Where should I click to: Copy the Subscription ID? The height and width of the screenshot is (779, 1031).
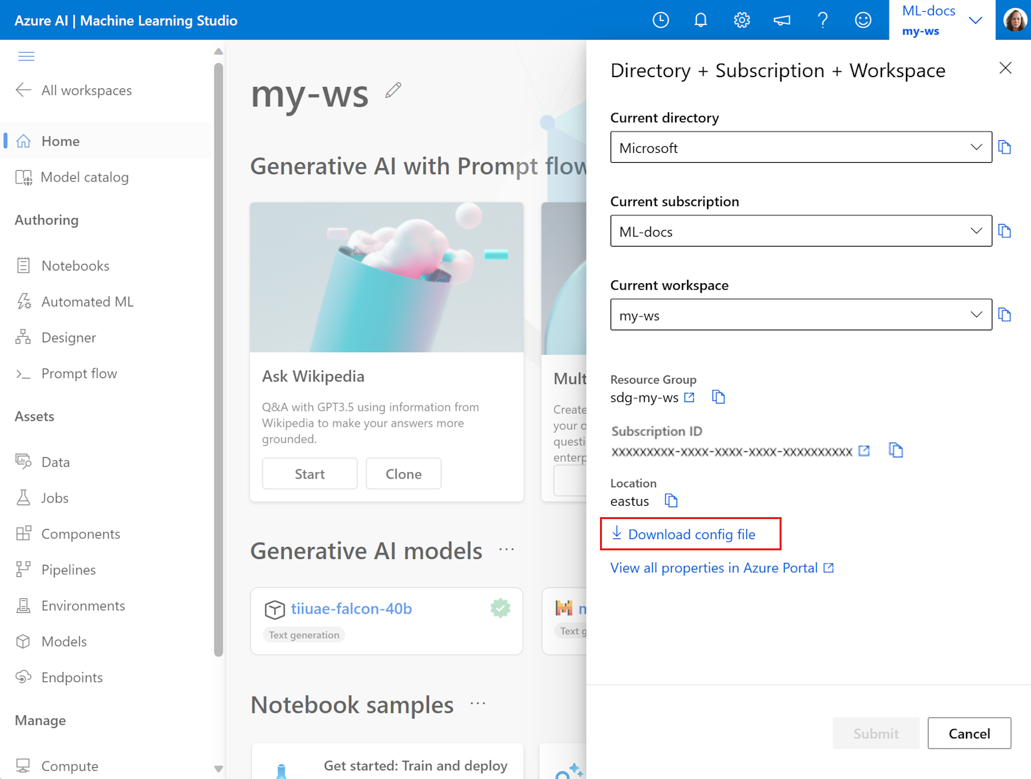tap(896, 451)
